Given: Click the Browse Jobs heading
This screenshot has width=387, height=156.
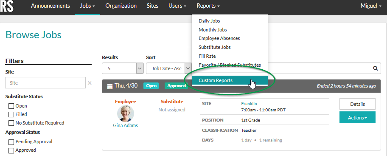Looking at the screenshot, I should point(34,35).
